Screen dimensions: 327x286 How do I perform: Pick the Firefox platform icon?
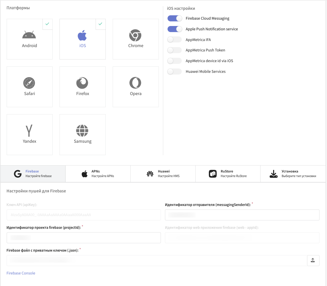pos(82,83)
